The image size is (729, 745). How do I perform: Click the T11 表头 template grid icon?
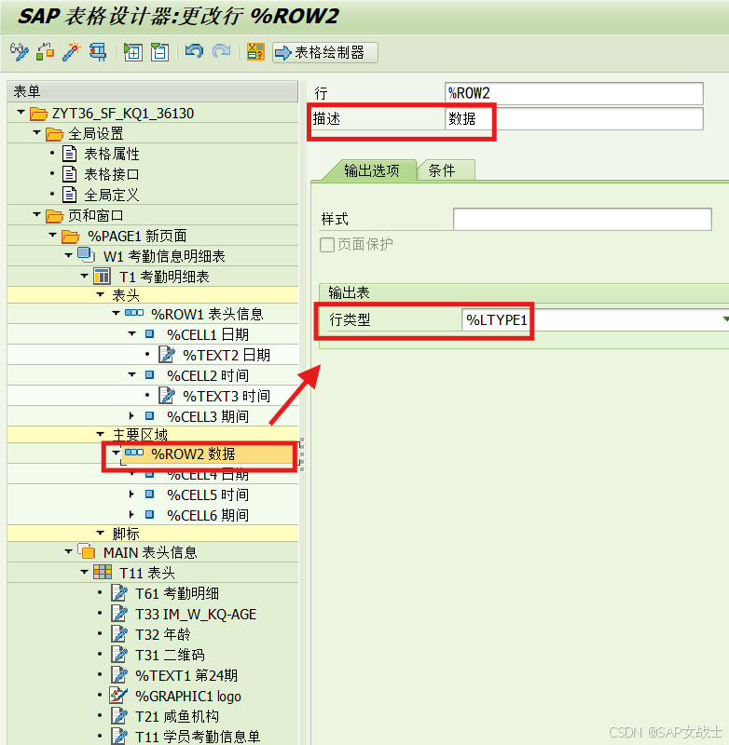(103, 572)
